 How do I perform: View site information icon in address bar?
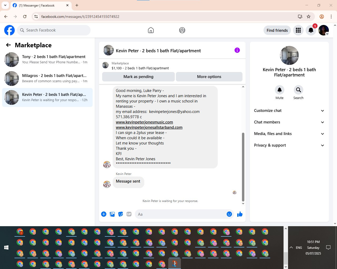pos(36,17)
